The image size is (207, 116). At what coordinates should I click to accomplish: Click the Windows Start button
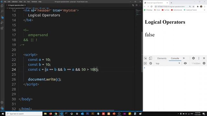[3, 114]
